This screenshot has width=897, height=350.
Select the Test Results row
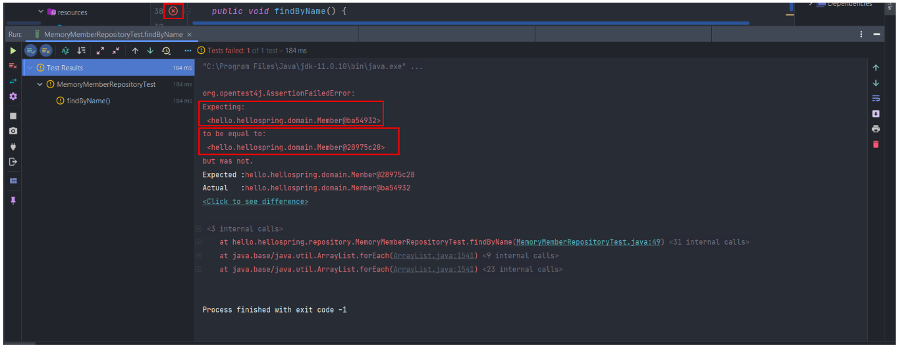tap(109, 68)
